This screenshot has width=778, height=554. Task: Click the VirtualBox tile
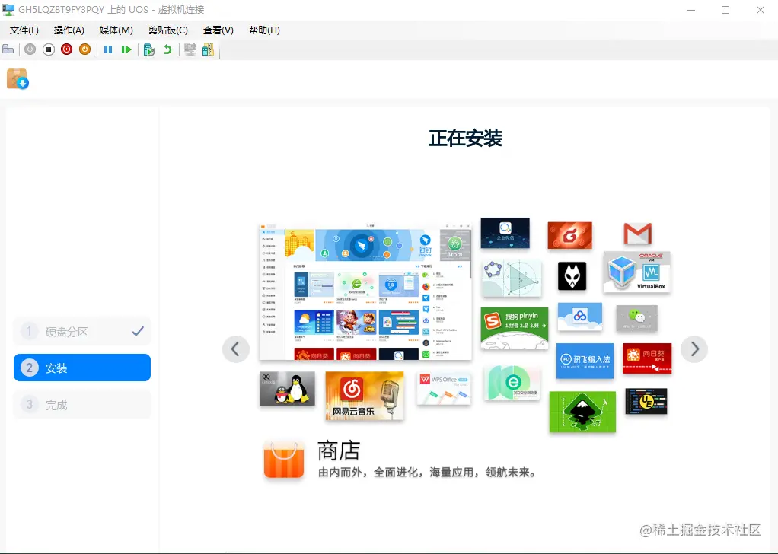pos(637,272)
